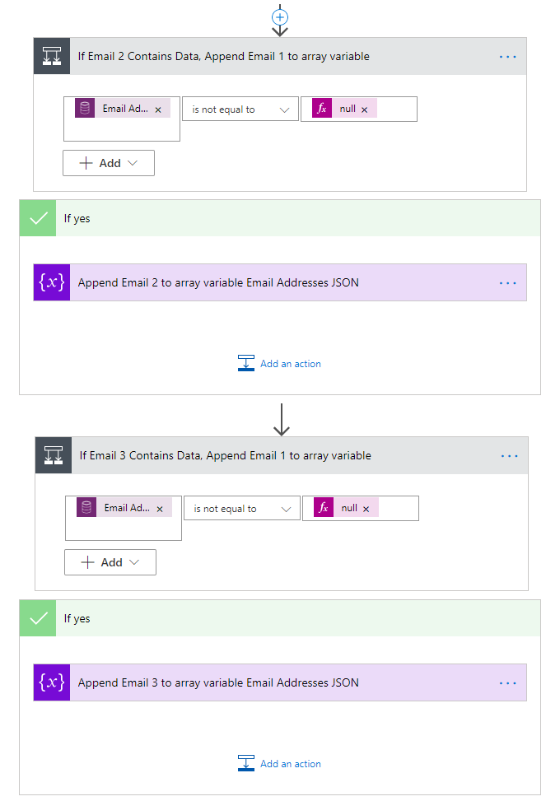Viewport: 560px width, 801px height.
Task: Open Email 2 condition ellipsis menu
Action: tap(507, 57)
